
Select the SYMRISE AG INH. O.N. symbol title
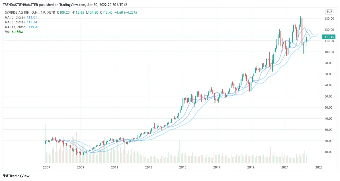click(x=22, y=13)
